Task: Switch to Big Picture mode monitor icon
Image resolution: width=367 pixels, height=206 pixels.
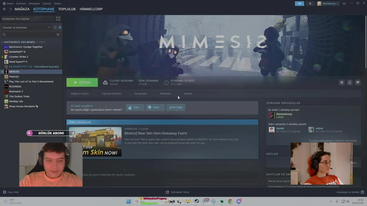Action: [344, 3]
